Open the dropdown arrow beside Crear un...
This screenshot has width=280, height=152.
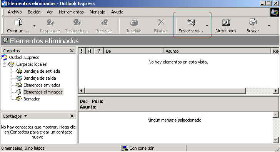click(x=34, y=26)
